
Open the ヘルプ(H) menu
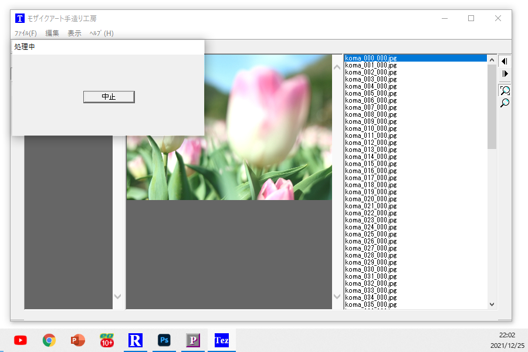(101, 33)
